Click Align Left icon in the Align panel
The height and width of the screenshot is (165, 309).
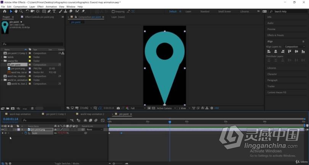coord(269,51)
